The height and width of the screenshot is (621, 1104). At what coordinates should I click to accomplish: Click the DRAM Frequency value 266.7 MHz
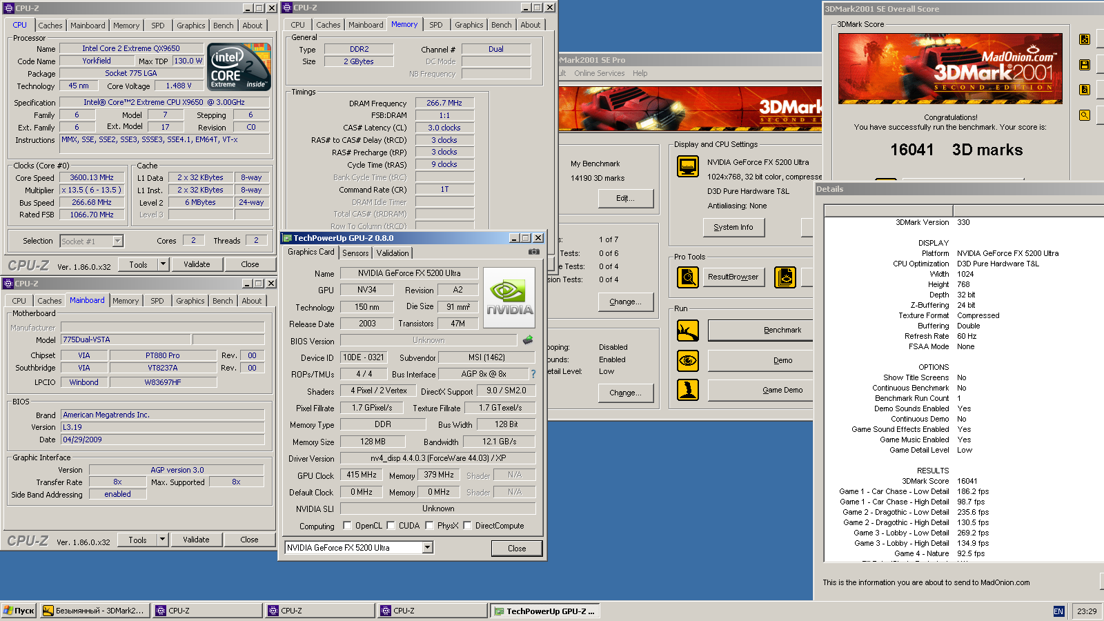tap(444, 103)
